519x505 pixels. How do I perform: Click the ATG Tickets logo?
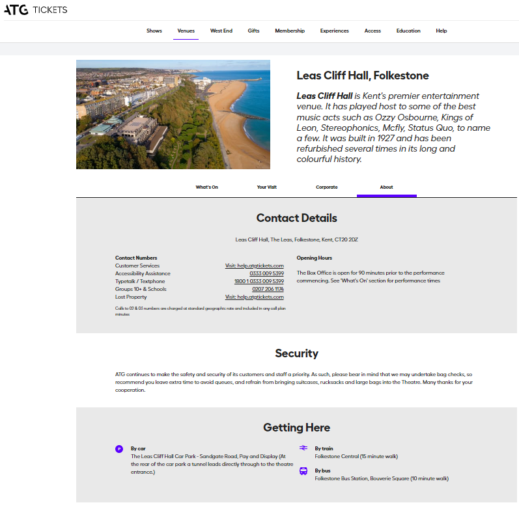tap(35, 10)
